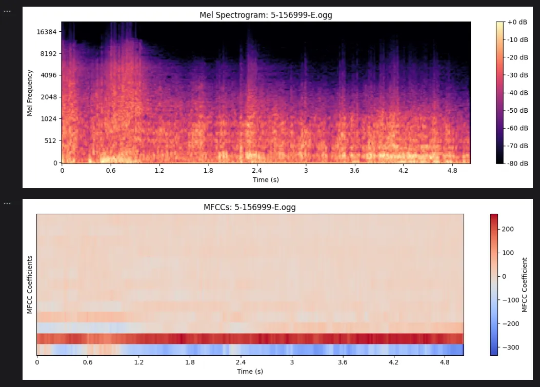
Task: Click the spectrogram dB colorbar
Action: coord(499,93)
